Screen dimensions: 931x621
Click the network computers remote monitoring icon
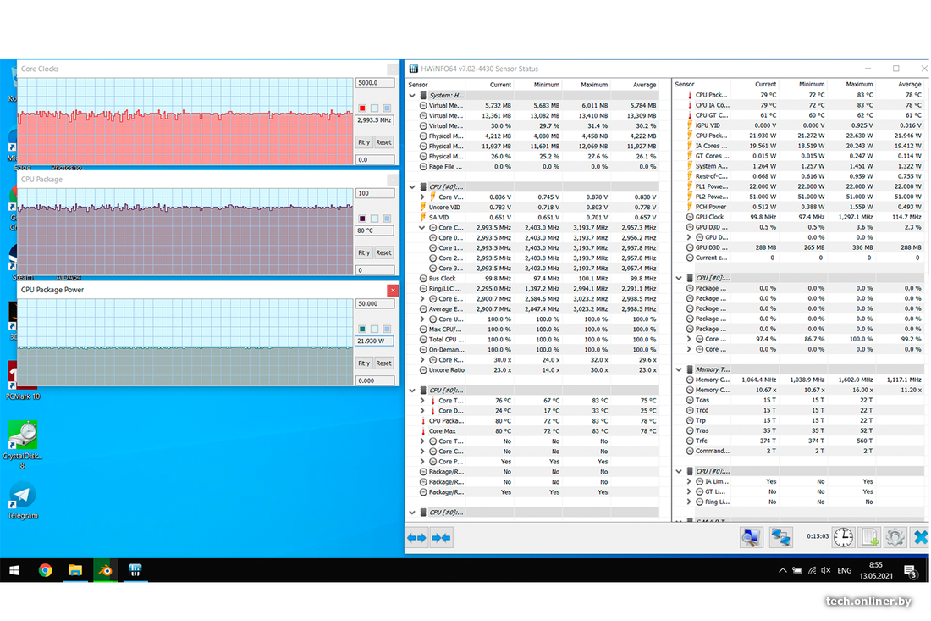point(780,537)
